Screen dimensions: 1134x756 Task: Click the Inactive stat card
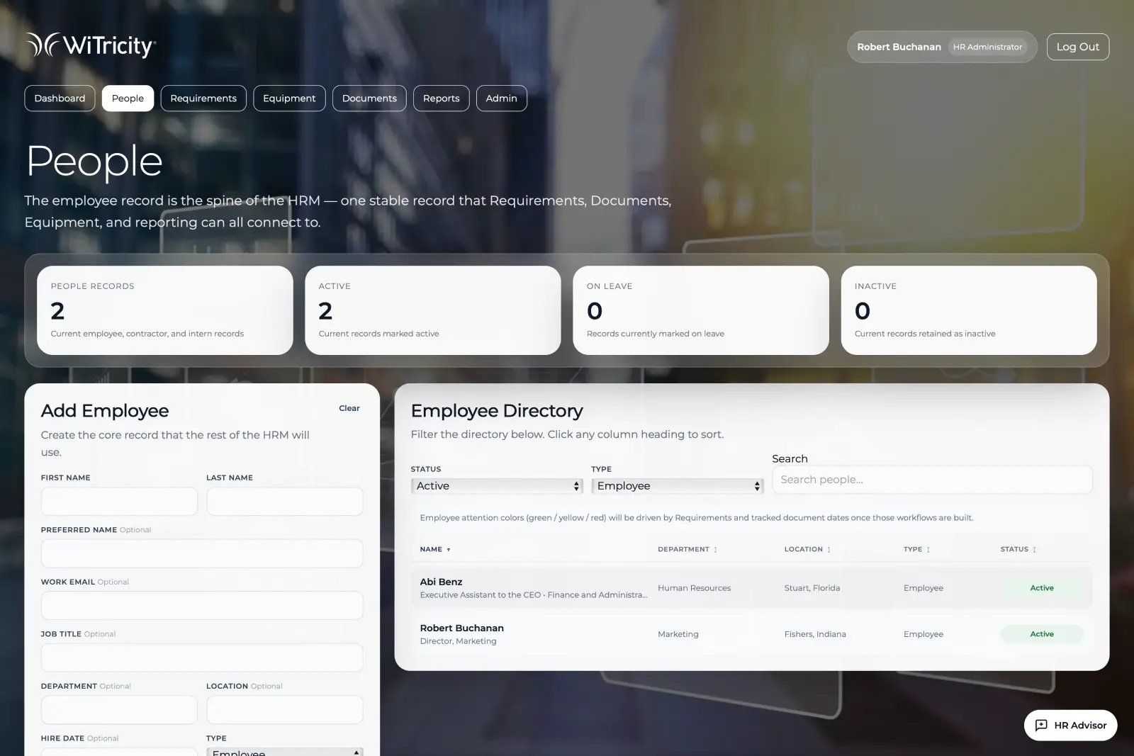[x=969, y=310]
